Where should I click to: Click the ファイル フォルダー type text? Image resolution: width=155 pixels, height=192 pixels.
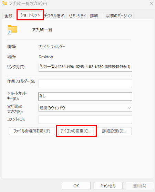coord(52,47)
